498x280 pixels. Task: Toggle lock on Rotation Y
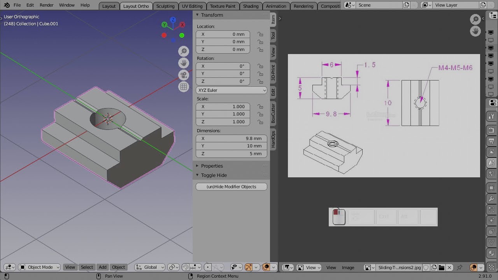pyautogui.click(x=260, y=73)
